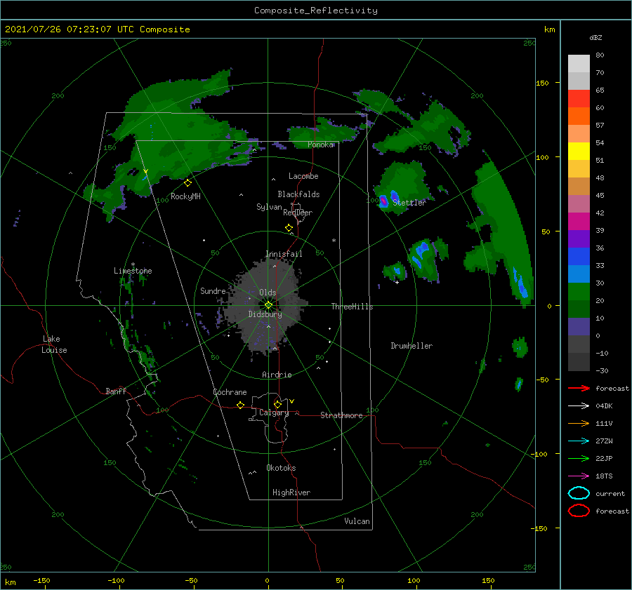Click the Composite_Reflectivity title
This screenshot has height=590, width=632.
tap(315, 11)
